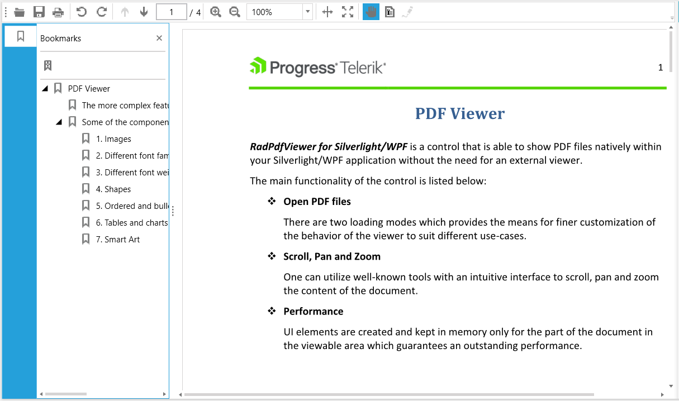The height and width of the screenshot is (401, 679).
Task: Go to the next page
Action: [144, 11]
